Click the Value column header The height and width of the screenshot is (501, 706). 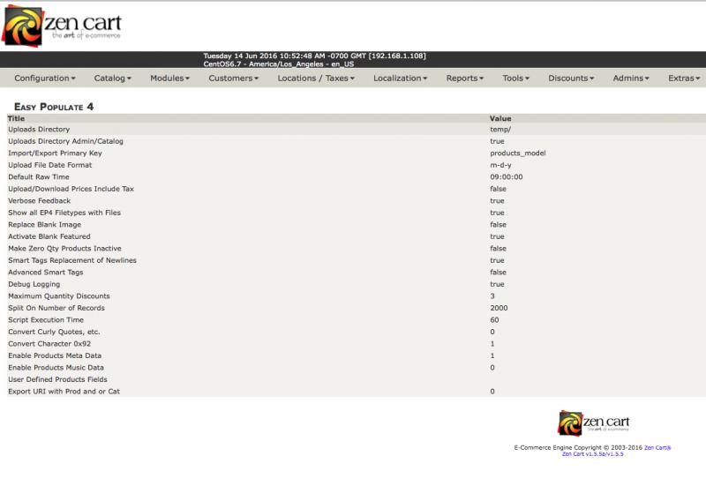click(x=500, y=118)
